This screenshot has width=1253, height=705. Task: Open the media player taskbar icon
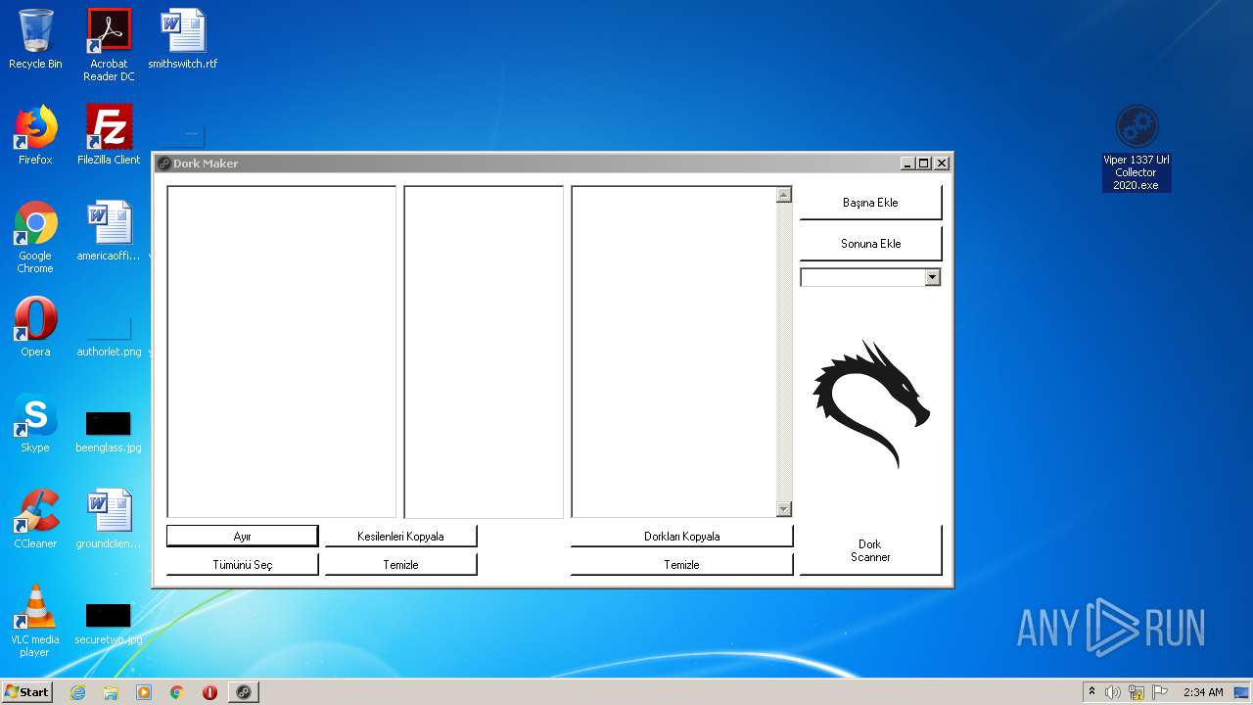coord(144,692)
